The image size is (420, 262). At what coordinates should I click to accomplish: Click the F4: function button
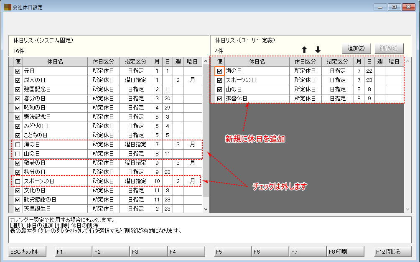click(186, 252)
